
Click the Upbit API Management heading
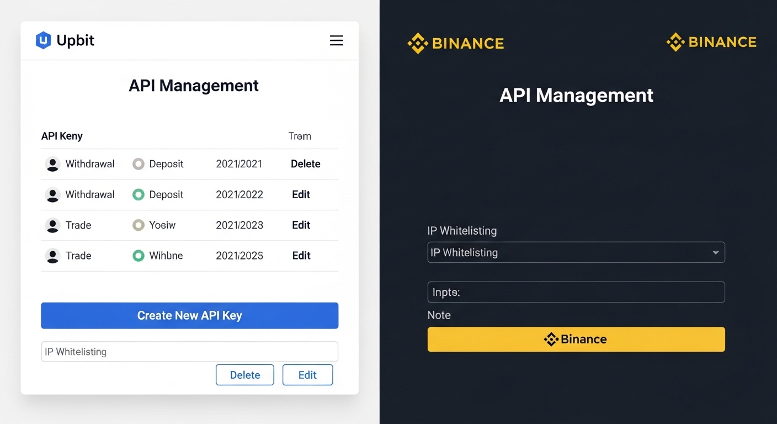pyautogui.click(x=194, y=86)
